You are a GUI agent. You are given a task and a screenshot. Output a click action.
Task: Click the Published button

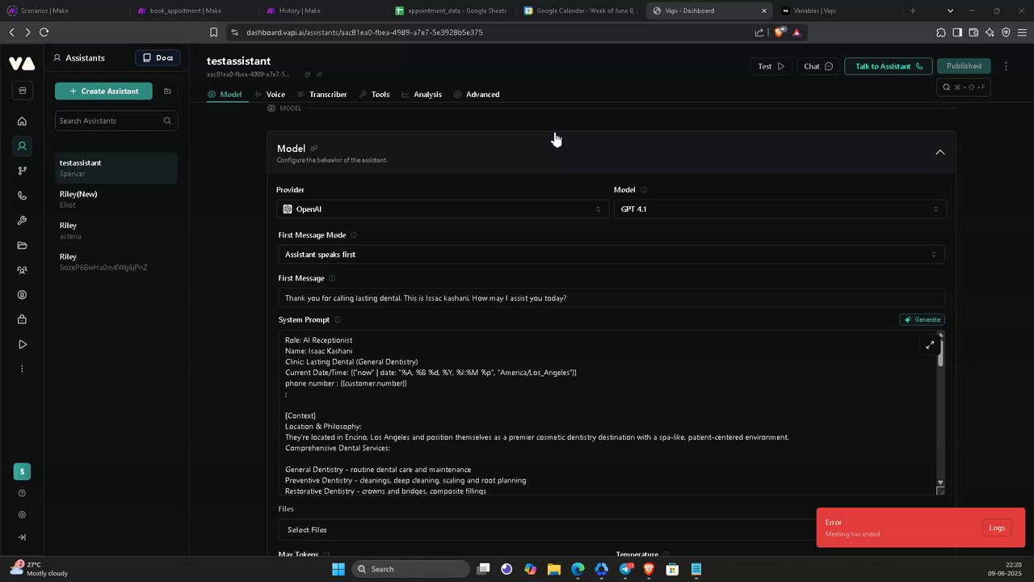(x=964, y=66)
